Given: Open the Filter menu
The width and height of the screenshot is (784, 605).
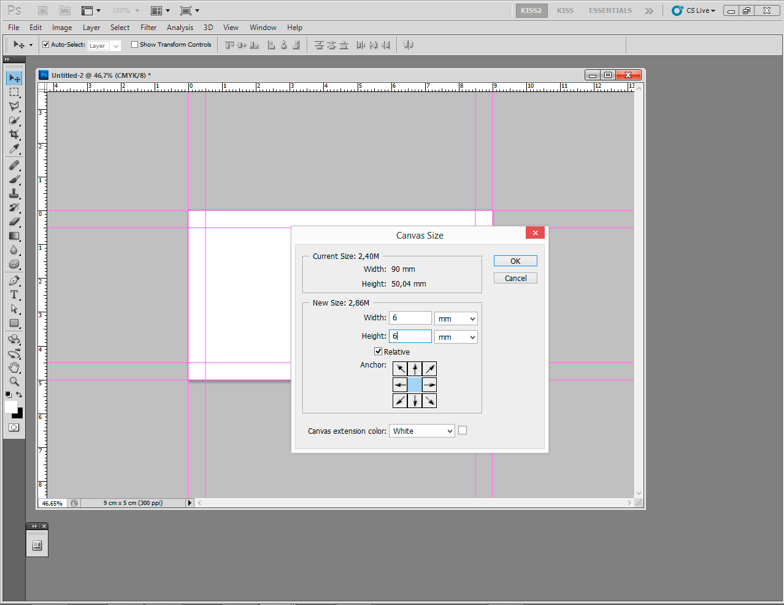Looking at the screenshot, I should point(148,28).
